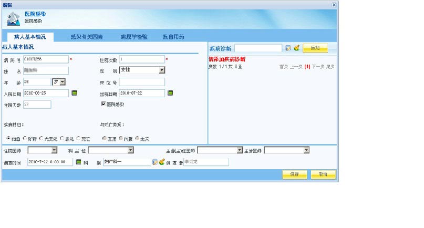Focus the 病历号 input field
Screen dimensions: 424x228
(46, 59)
